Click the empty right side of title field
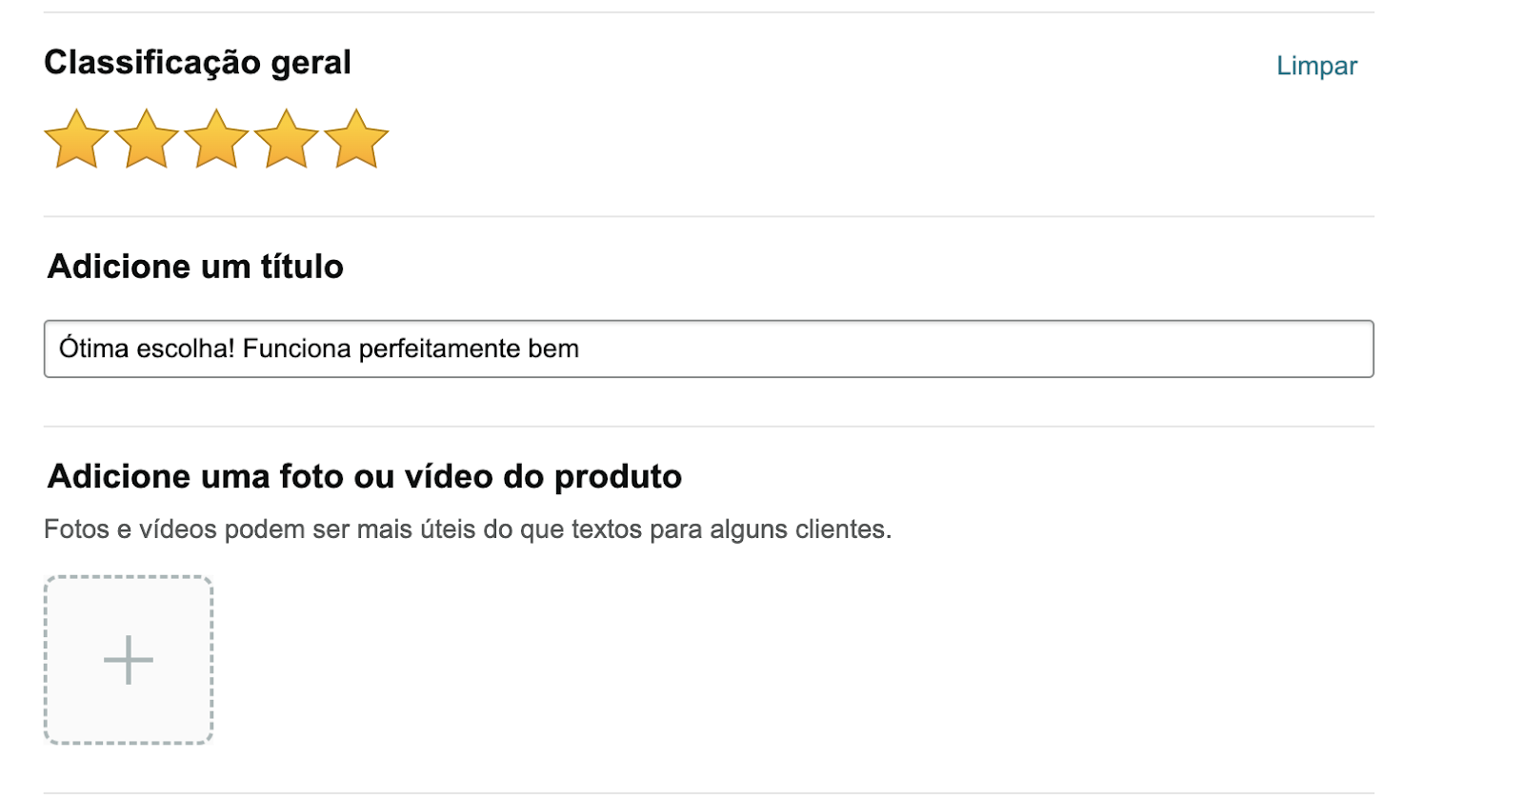Image resolution: width=1524 pixels, height=798 pixels. (1048, 349)
